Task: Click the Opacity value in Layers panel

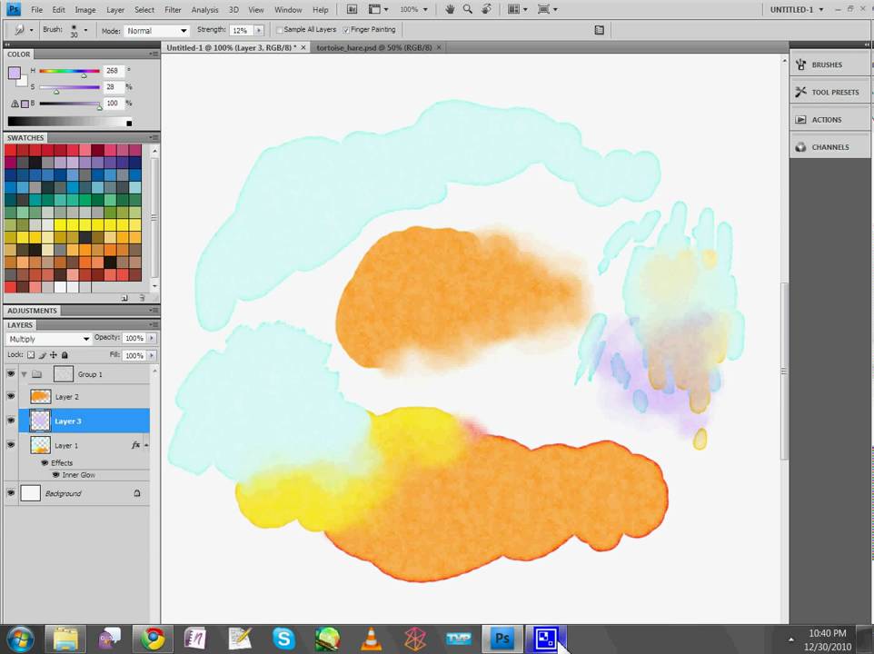Action: tap(134, 337)
